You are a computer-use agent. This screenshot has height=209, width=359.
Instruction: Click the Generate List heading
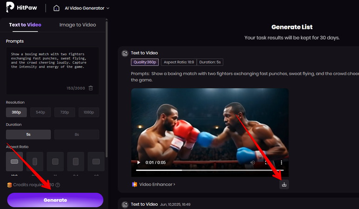click(292, 27)
